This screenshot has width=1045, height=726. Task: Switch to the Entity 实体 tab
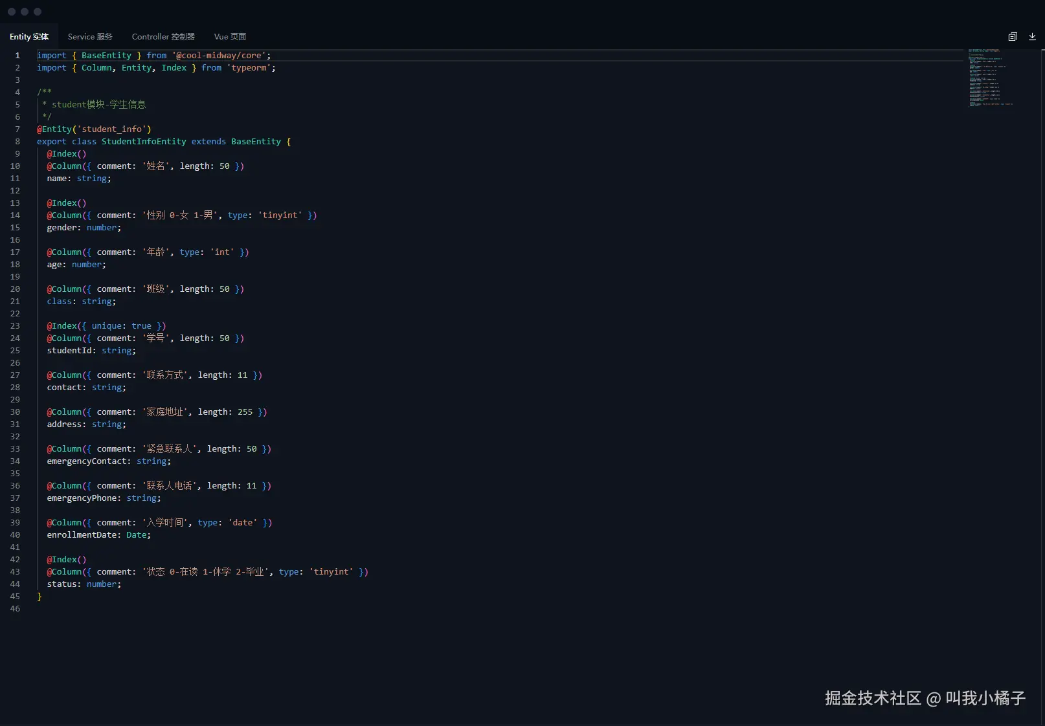pyautogui.click(x=29, y=37)
